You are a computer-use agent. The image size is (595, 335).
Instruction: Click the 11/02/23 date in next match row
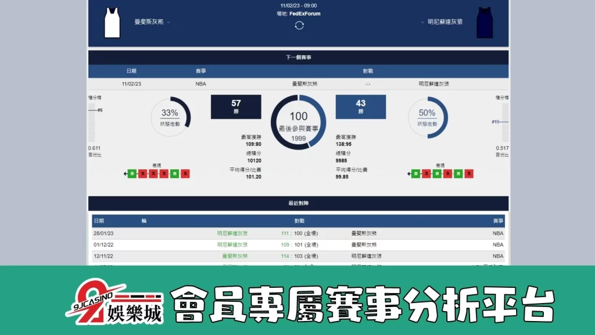click(131, 84)
